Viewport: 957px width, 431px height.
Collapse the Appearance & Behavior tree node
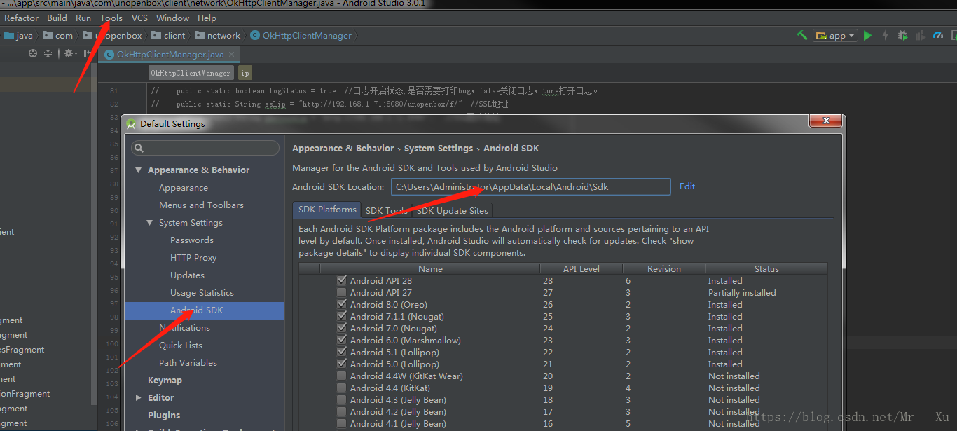(138, 170)
